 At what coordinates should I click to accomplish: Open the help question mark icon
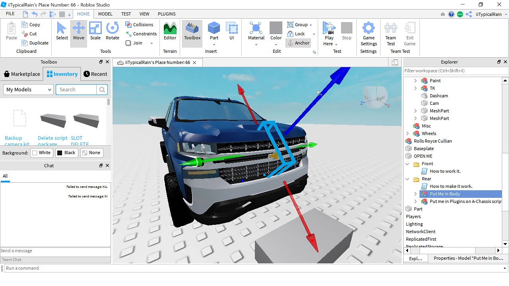tap(451, 14)
